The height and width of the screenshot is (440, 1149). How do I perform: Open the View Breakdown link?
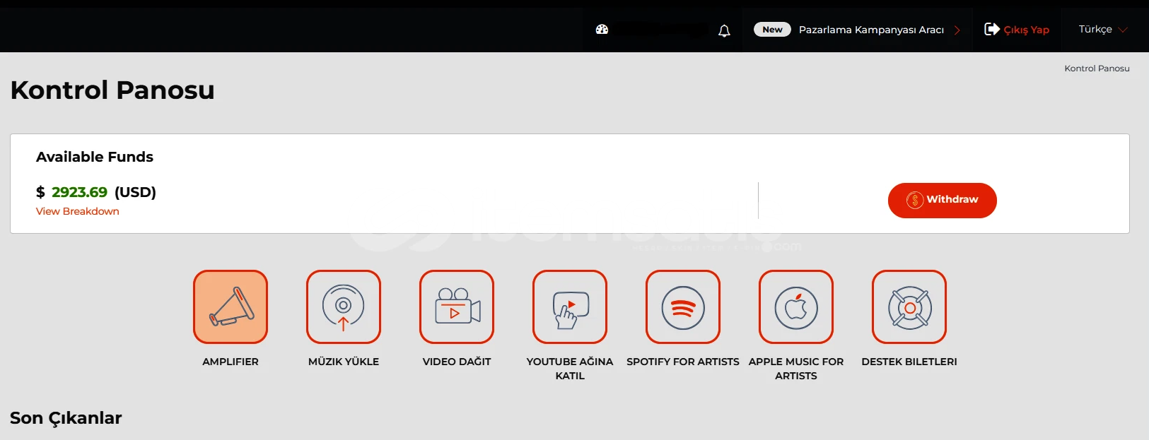pos(78,211)
